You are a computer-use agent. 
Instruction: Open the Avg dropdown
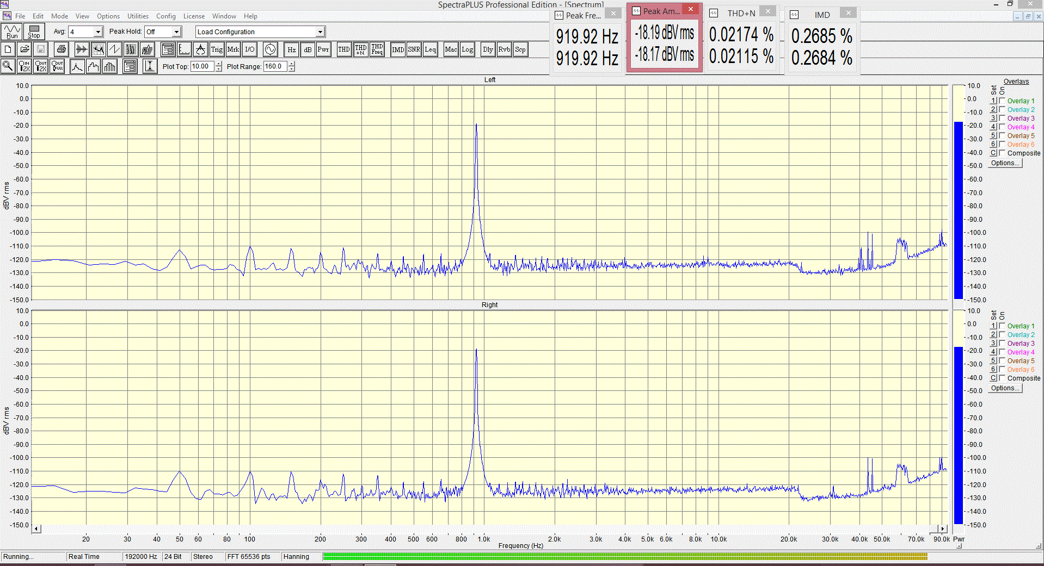point(98,32)
